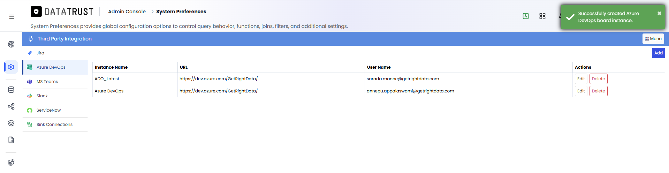Select the Slack integration tab
This screenshot has width=669, height=173.
pyautogui.click(x=55, y=96)
